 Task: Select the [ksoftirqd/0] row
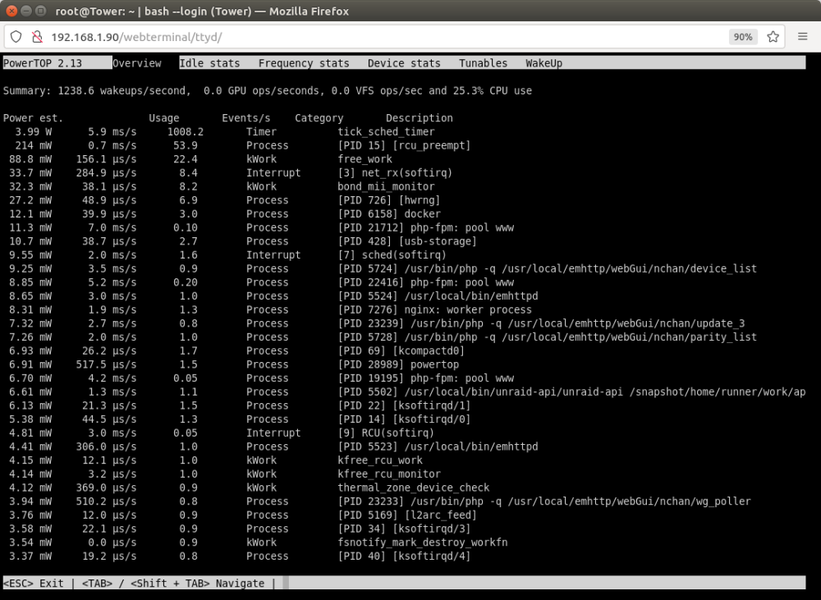coord(238,419)
